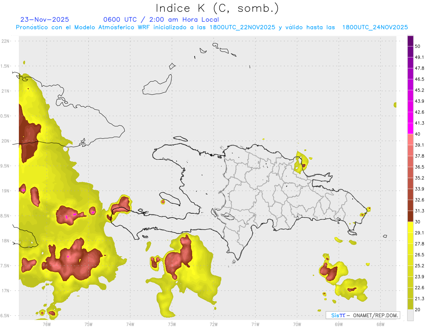The width and height of the screenshot is (427, 329).
Task: Click the WRF forecast description line
Action: 212,27
